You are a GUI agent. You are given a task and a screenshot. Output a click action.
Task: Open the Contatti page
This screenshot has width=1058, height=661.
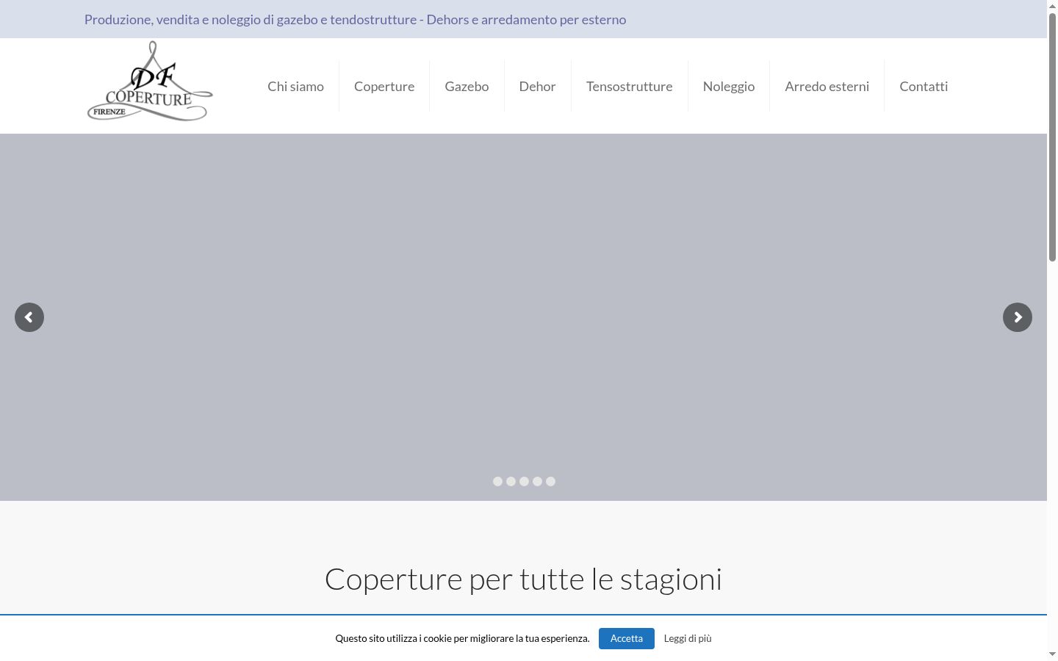[924, 86]
